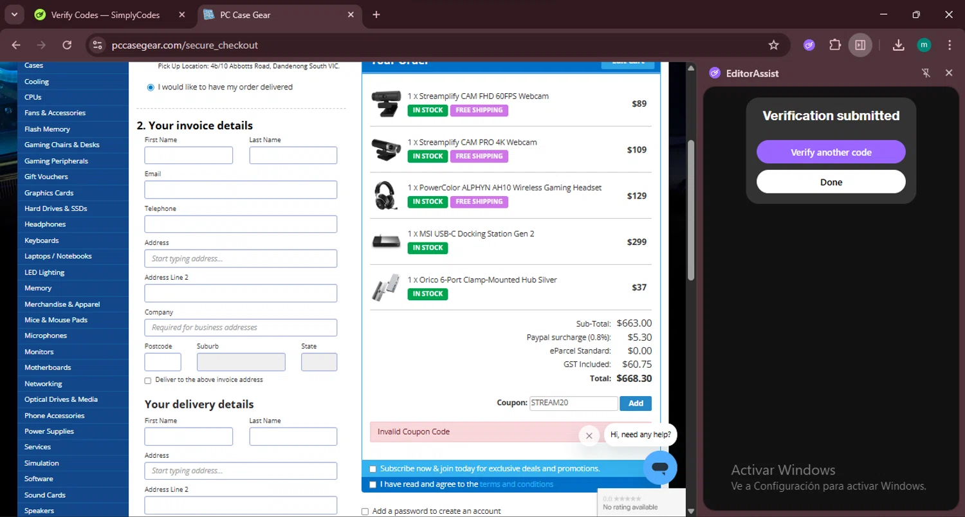
Task: Click the Company field
Action: click(241, 327)
